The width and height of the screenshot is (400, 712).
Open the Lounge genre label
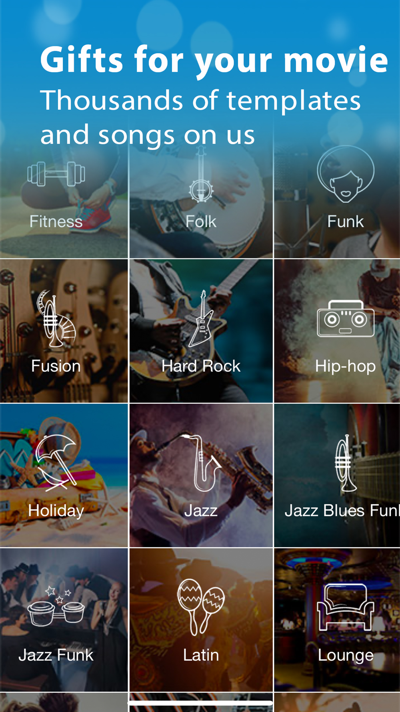coord(346,656)
